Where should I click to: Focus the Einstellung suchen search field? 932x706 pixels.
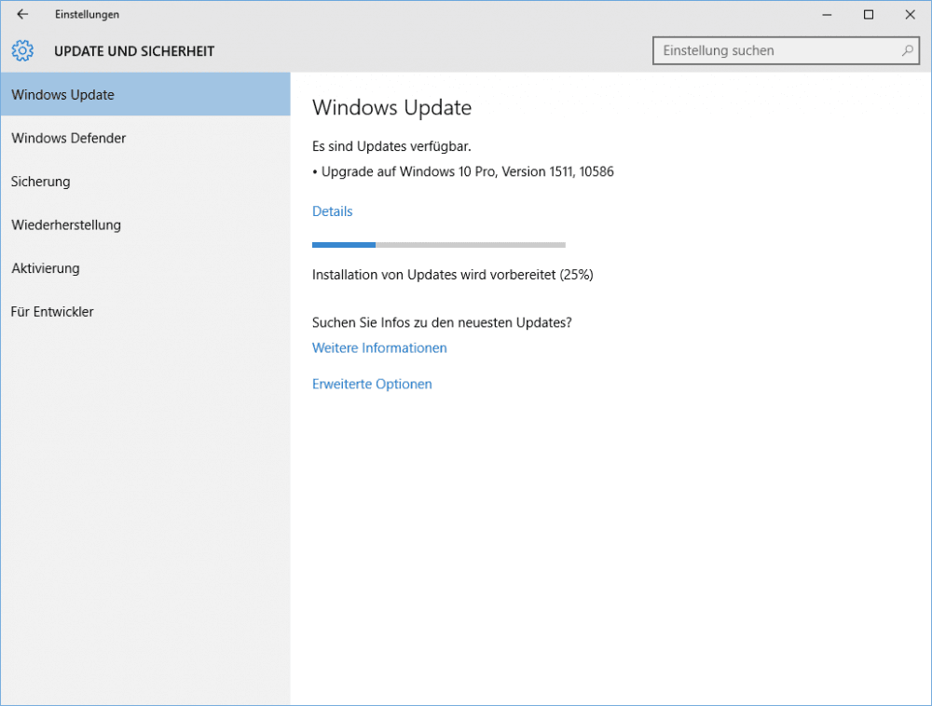tap(786, 51)
